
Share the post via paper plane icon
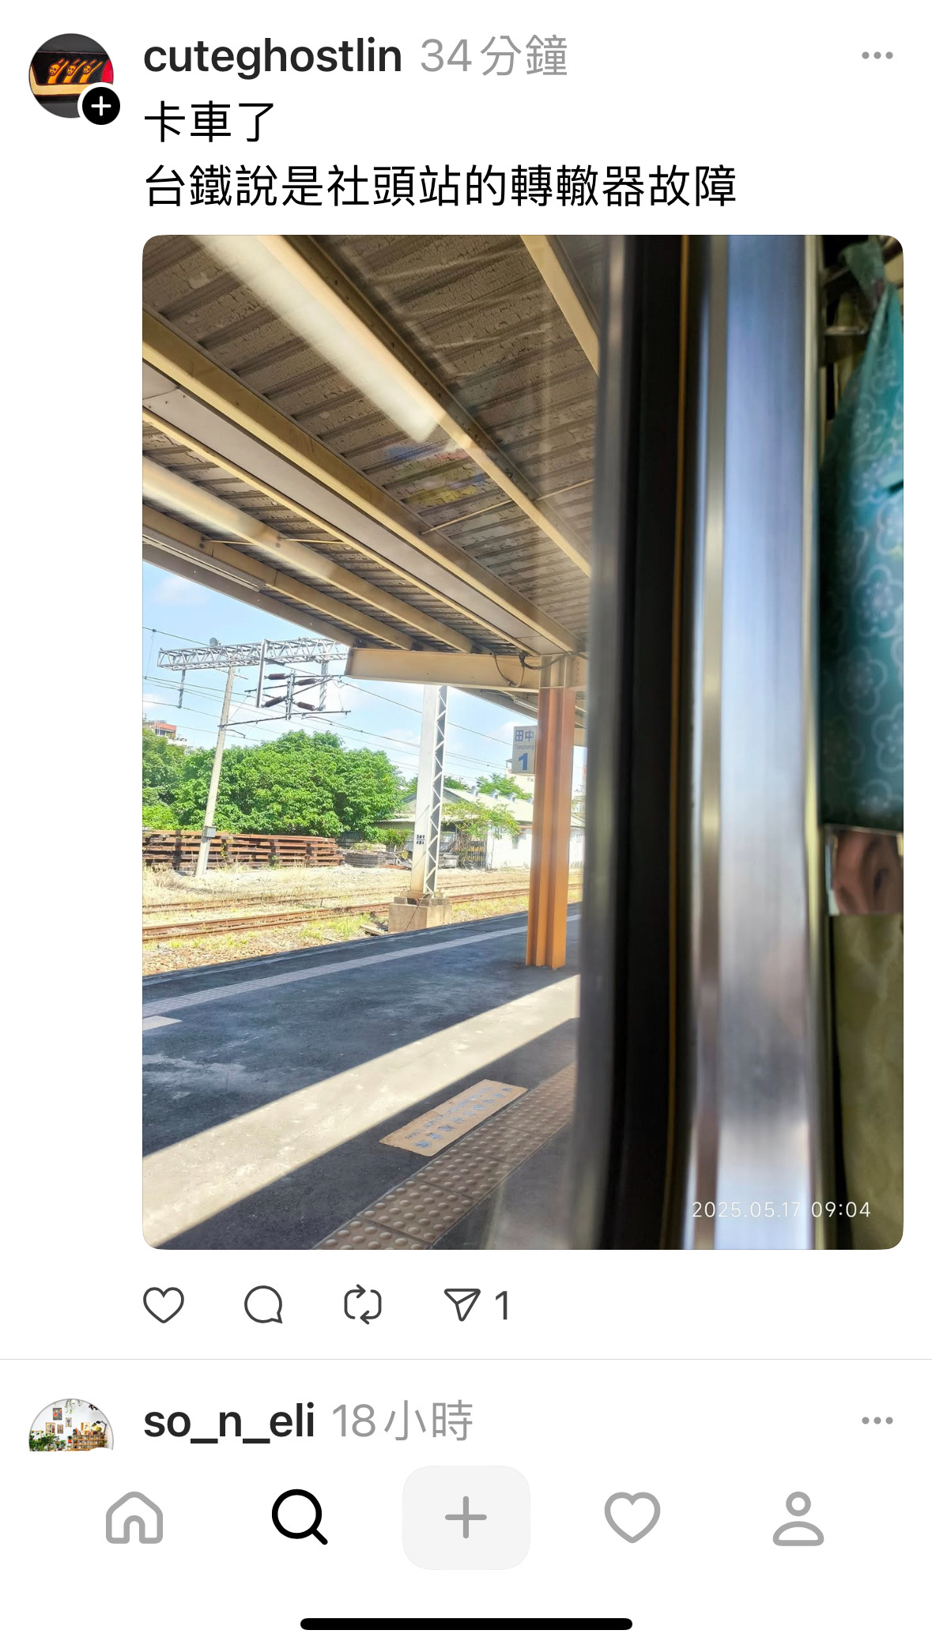tap(462, 1304)
